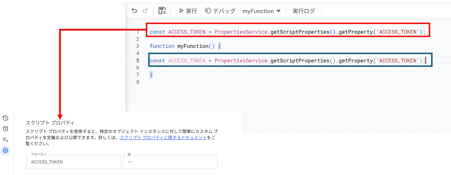Click the redo arrow icon
Image resolution: width=451 pixels, height=175 pixels.
pos(145,11)
